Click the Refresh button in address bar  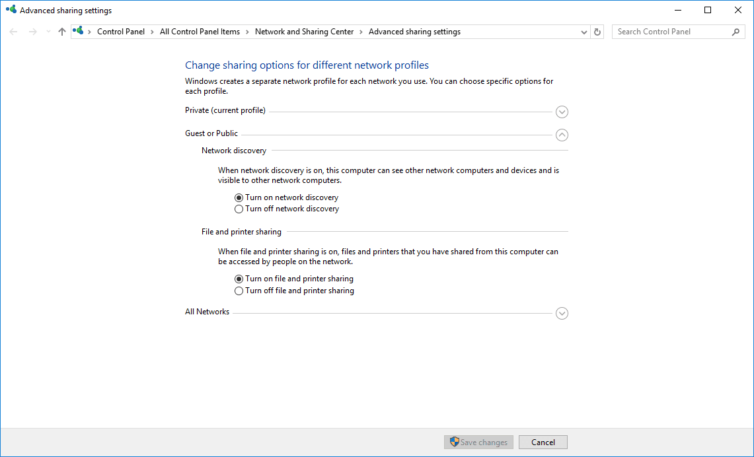click(x=597, y=32)
